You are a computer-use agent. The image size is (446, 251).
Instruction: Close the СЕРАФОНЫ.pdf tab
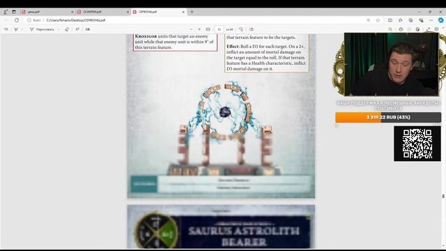click(183, 12)
